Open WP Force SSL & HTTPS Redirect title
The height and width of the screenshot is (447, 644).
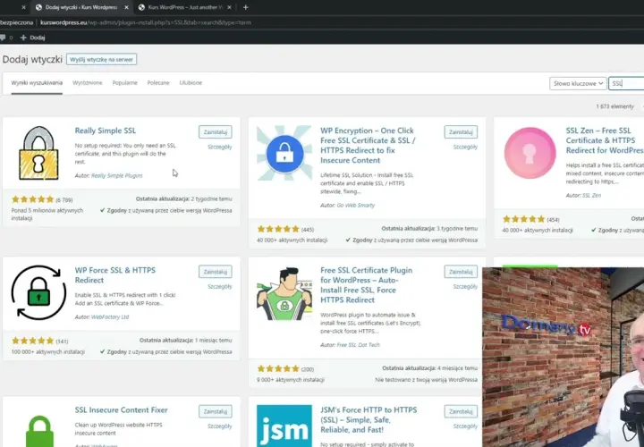pos(115,275)
